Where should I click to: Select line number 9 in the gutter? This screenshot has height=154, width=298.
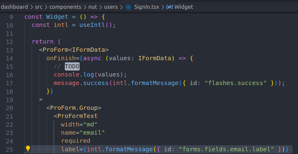[11, 17]
